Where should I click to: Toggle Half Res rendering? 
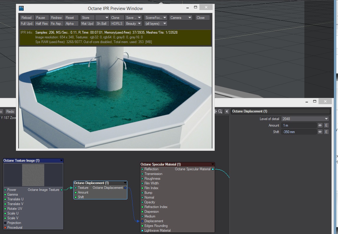(41, 24)
